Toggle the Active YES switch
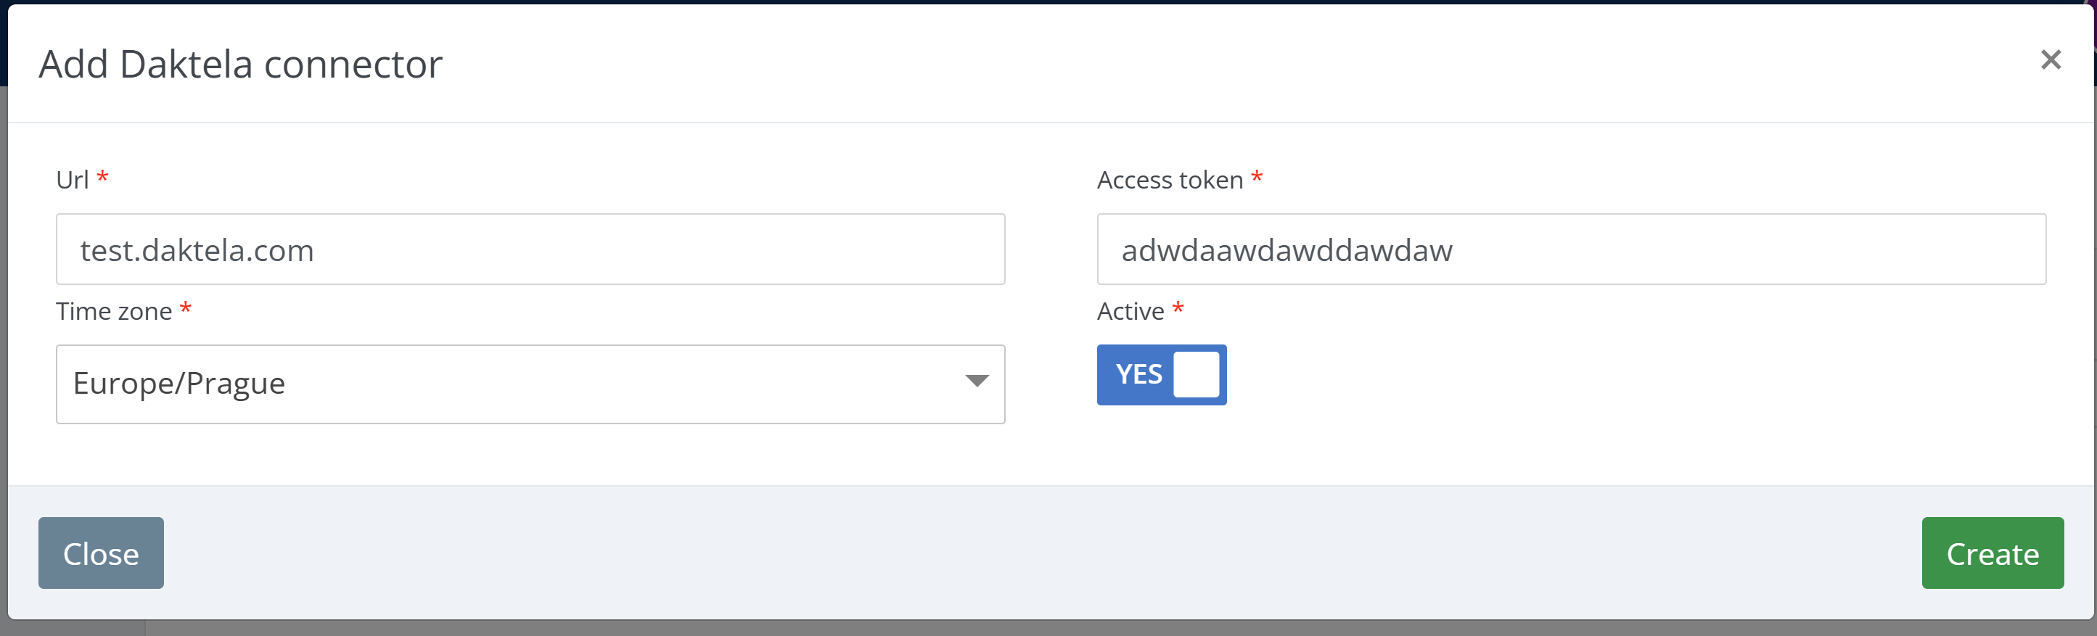The image size is (2097, 636). tap(1161, 375)
